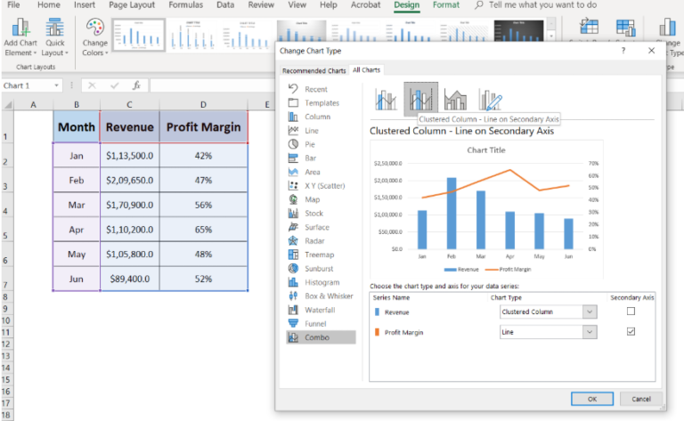Viewport: 684px width, 421px height.
Task: Open the Profit Margin chart type dropdown
Action: point(590,332)
